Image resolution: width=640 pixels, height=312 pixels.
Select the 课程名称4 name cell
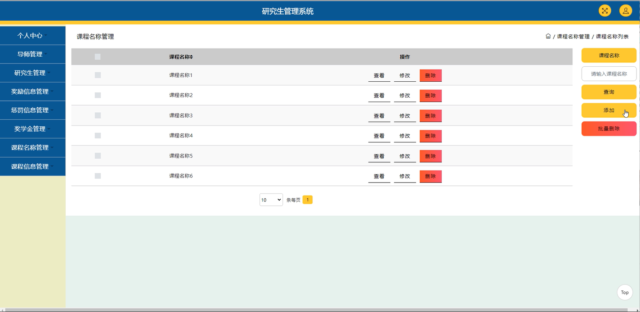[x=181, y=135]
